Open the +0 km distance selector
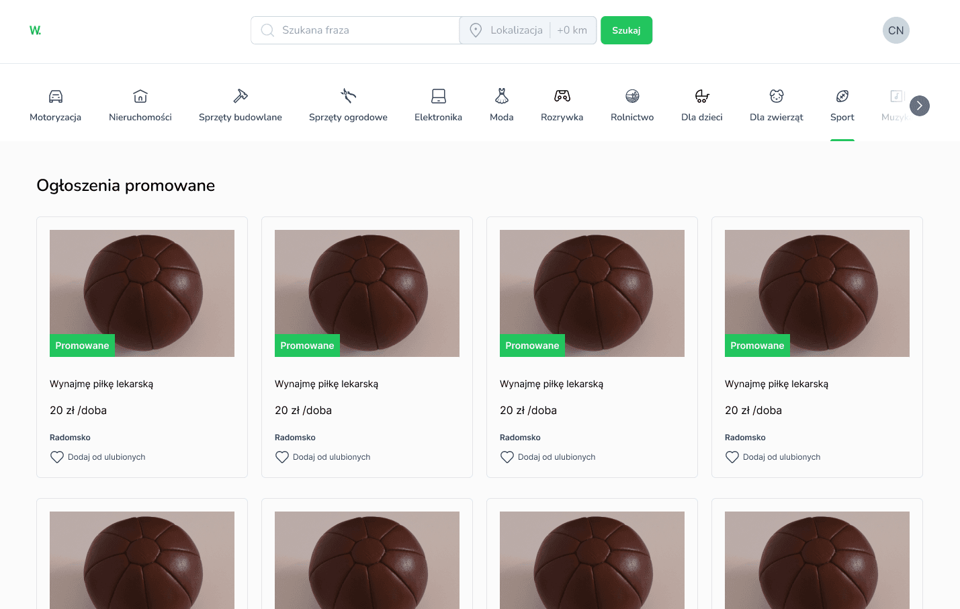 pos(572,30)
